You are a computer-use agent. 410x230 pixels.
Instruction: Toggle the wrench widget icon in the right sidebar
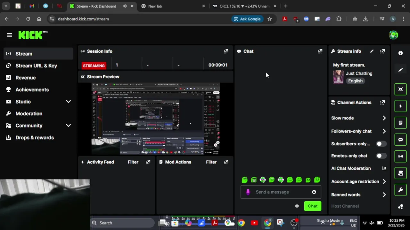click(x=400, y=190)
